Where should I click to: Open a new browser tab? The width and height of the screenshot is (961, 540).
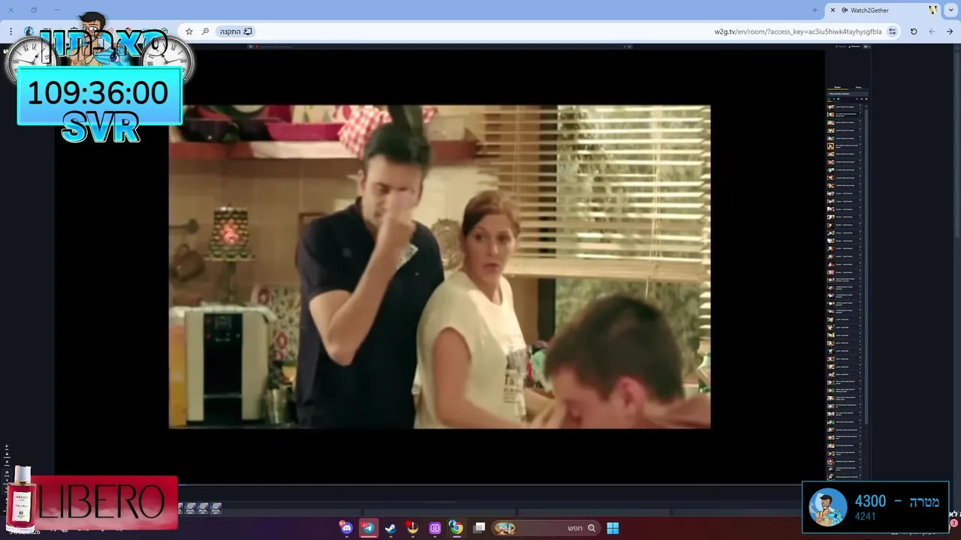[815, 10]
